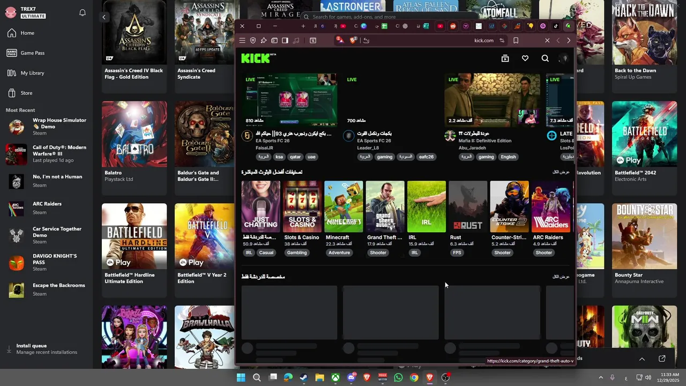
Task: Toggle the Brave sidebar panel icon
Action: pyautogui.click(x=285, y=40)
